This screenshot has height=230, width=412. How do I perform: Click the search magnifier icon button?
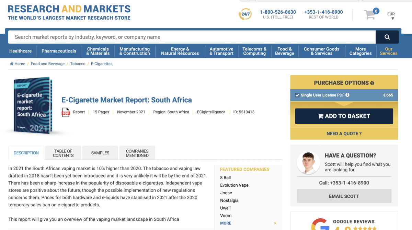pos(387,37)
